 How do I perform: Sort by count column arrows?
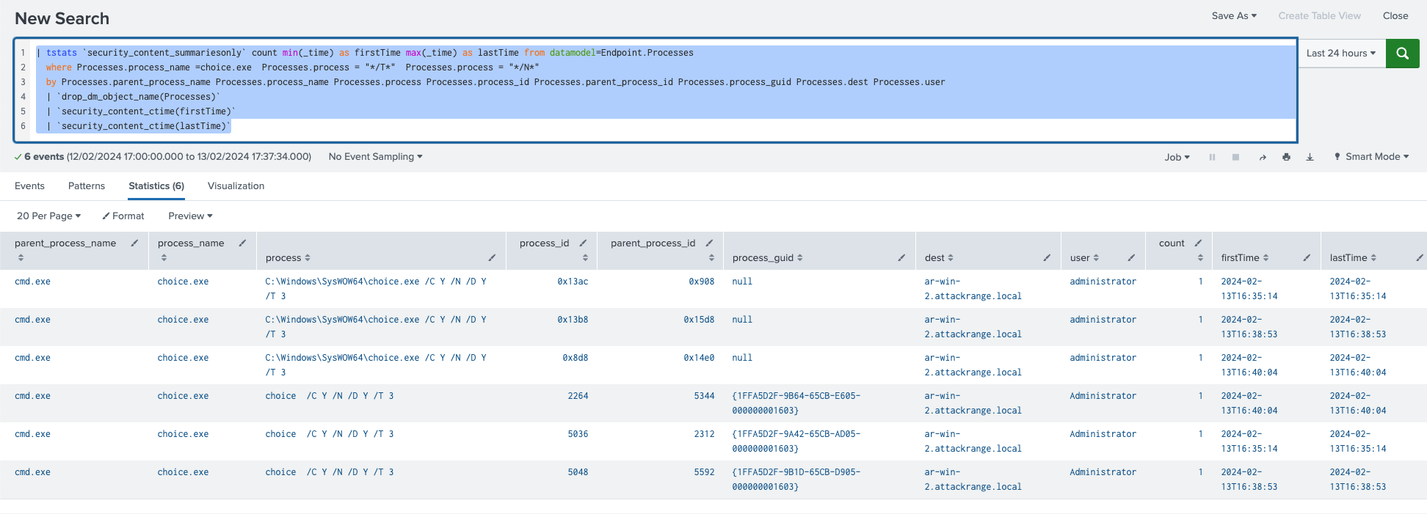tap(1200, 258)
